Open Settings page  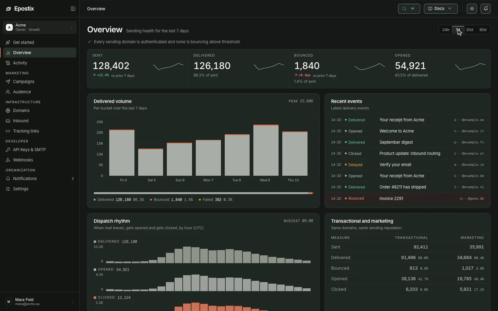pyautogui.click(x=40, y=189)
